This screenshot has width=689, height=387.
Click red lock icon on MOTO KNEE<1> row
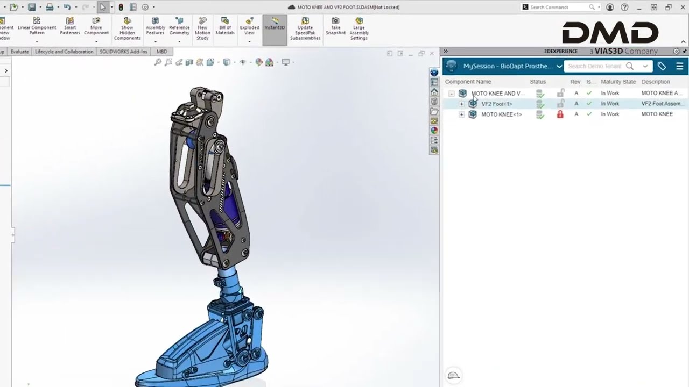pos(560,114)
